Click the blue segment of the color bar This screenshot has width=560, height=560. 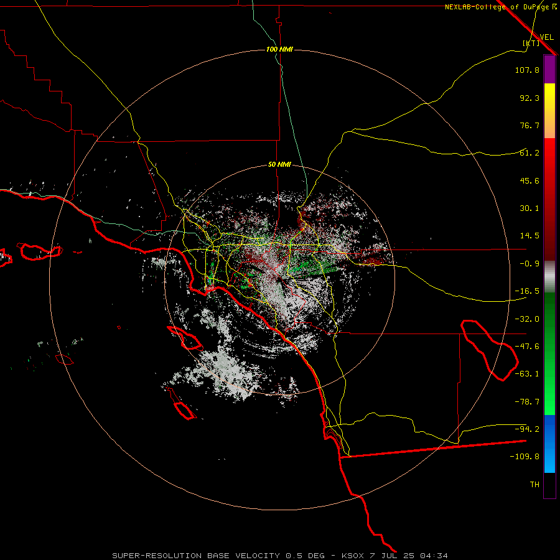point(549,444)
